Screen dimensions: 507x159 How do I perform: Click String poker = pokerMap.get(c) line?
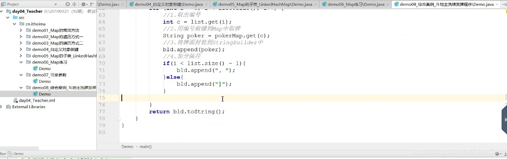(216, 36)
